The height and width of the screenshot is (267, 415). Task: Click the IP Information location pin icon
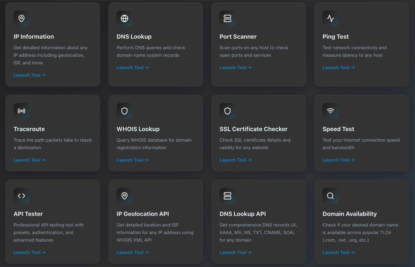[21, 18]
